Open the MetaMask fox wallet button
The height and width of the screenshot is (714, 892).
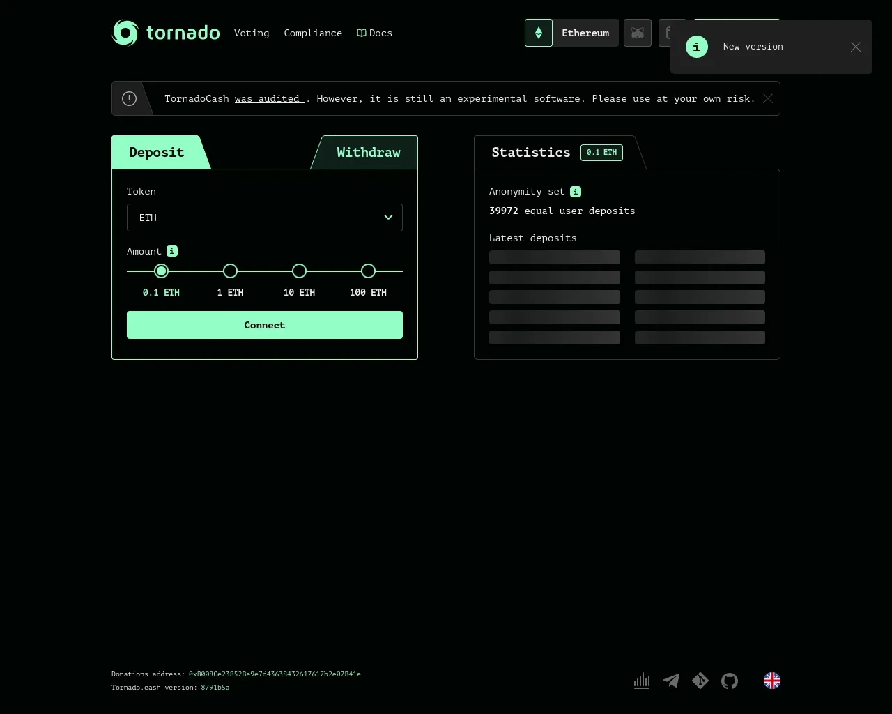(638, 33)
